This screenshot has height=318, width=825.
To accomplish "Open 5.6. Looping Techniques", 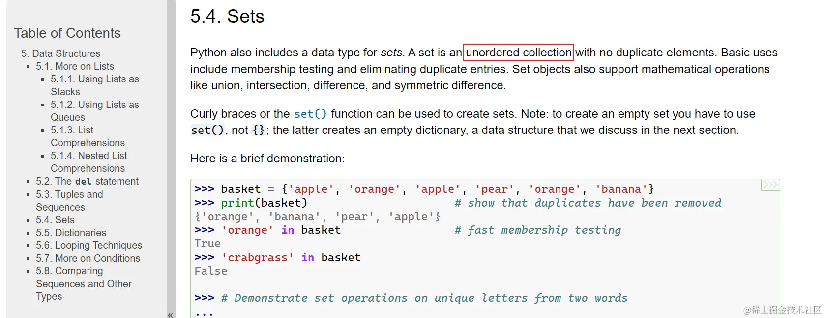I will click(89, 245).
